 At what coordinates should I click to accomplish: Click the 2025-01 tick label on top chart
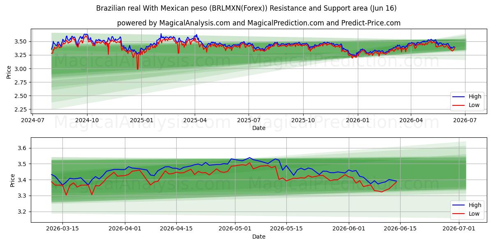tap(141, 121)
